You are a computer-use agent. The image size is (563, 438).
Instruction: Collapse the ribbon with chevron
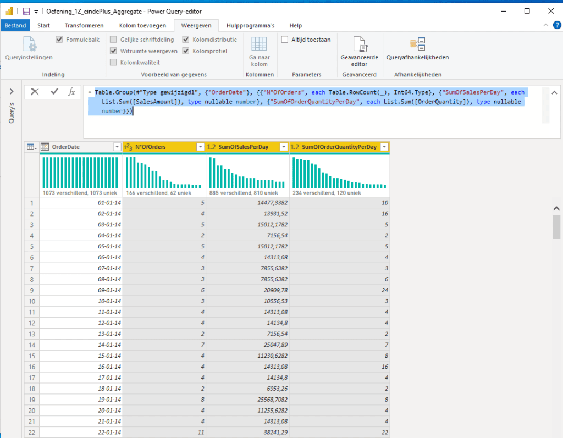click(x=546, y=25)
